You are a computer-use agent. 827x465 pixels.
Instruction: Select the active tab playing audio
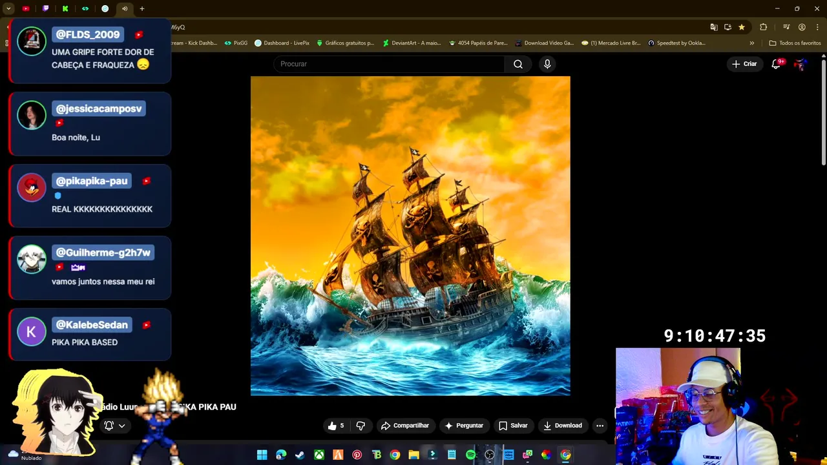125,8
